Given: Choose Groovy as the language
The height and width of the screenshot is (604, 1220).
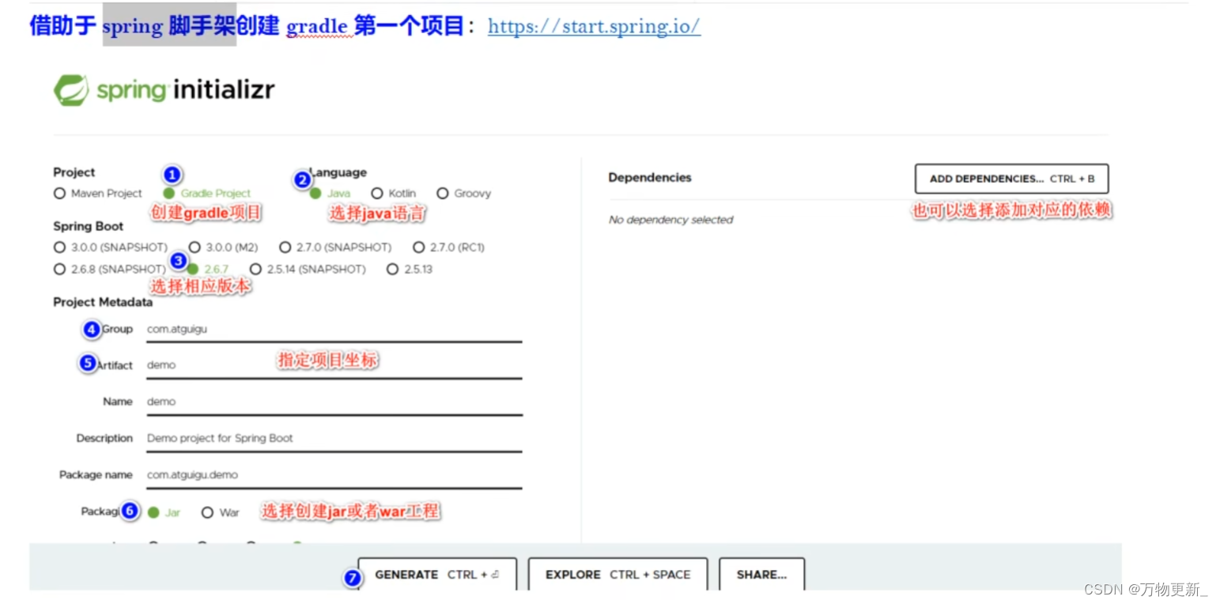Looking at the screenshot, I should tap(443, 193).
